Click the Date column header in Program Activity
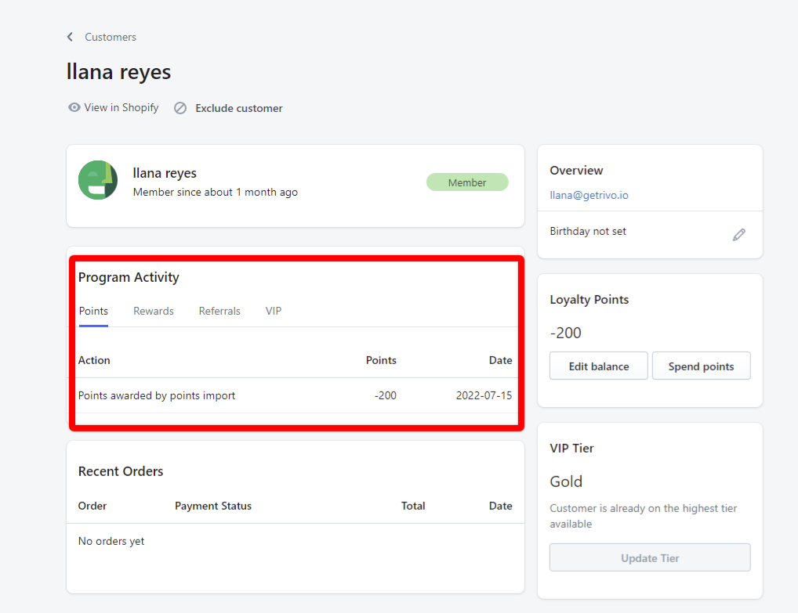 click(x=500, y=360)
